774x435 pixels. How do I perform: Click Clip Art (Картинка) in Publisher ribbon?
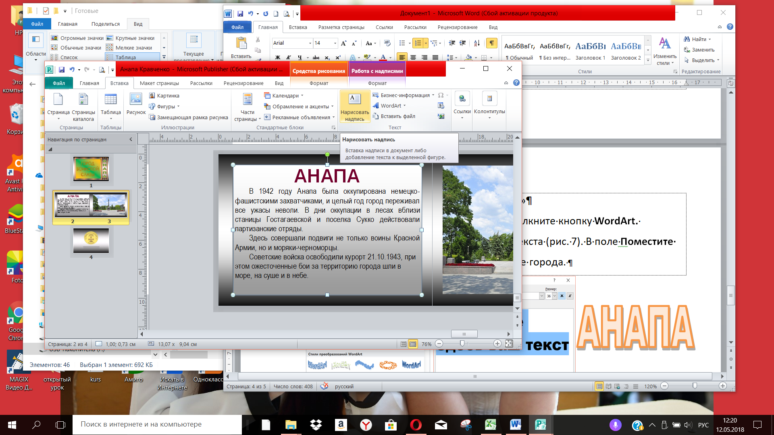coord(164,95)
